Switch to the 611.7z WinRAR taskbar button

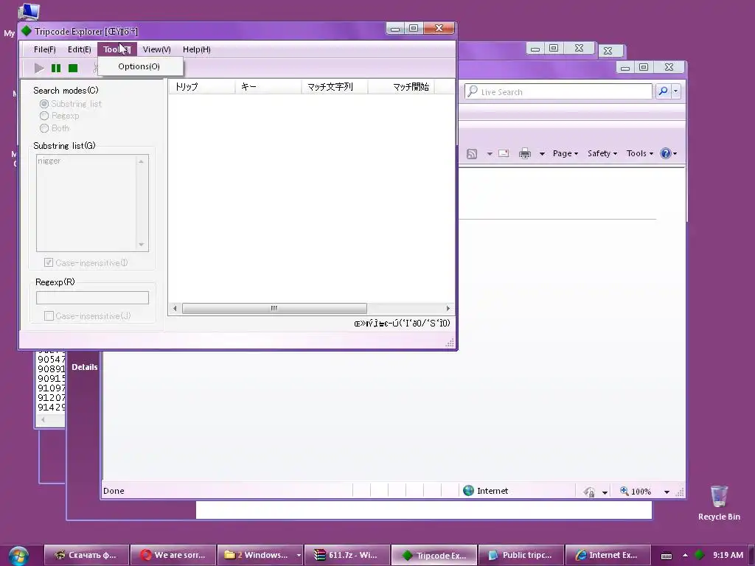(x=347, y=555)
